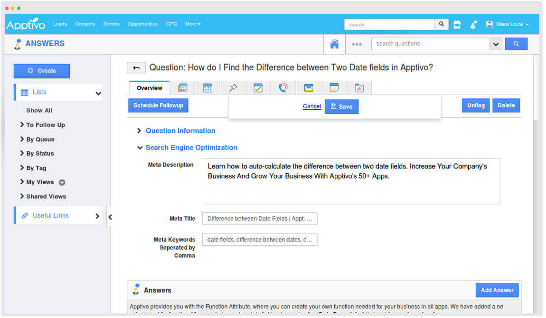The width and height of the screenshot is (546, 318).
Task: Open Opportunities from the top menu
Action: (142, 24)
